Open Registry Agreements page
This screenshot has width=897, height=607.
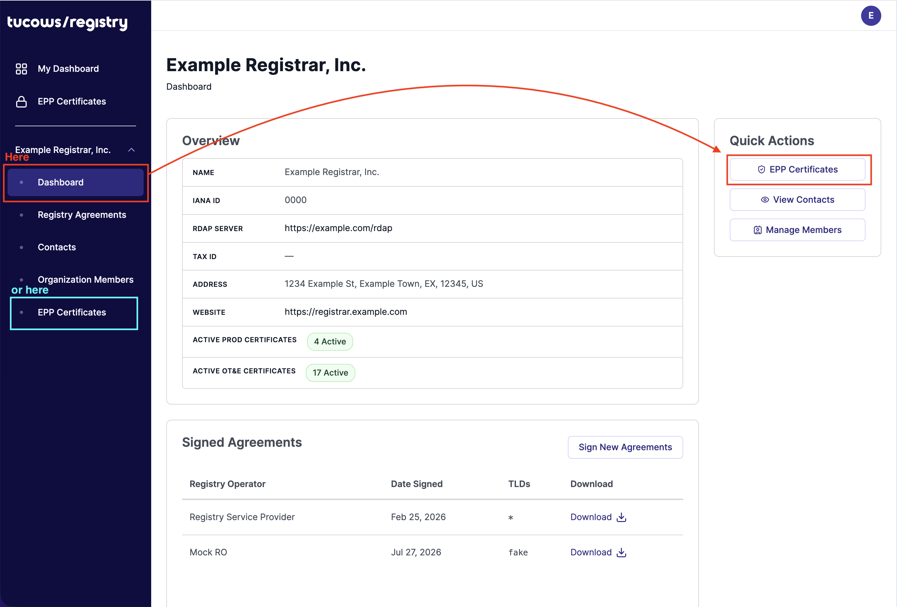tap(82, 214)
